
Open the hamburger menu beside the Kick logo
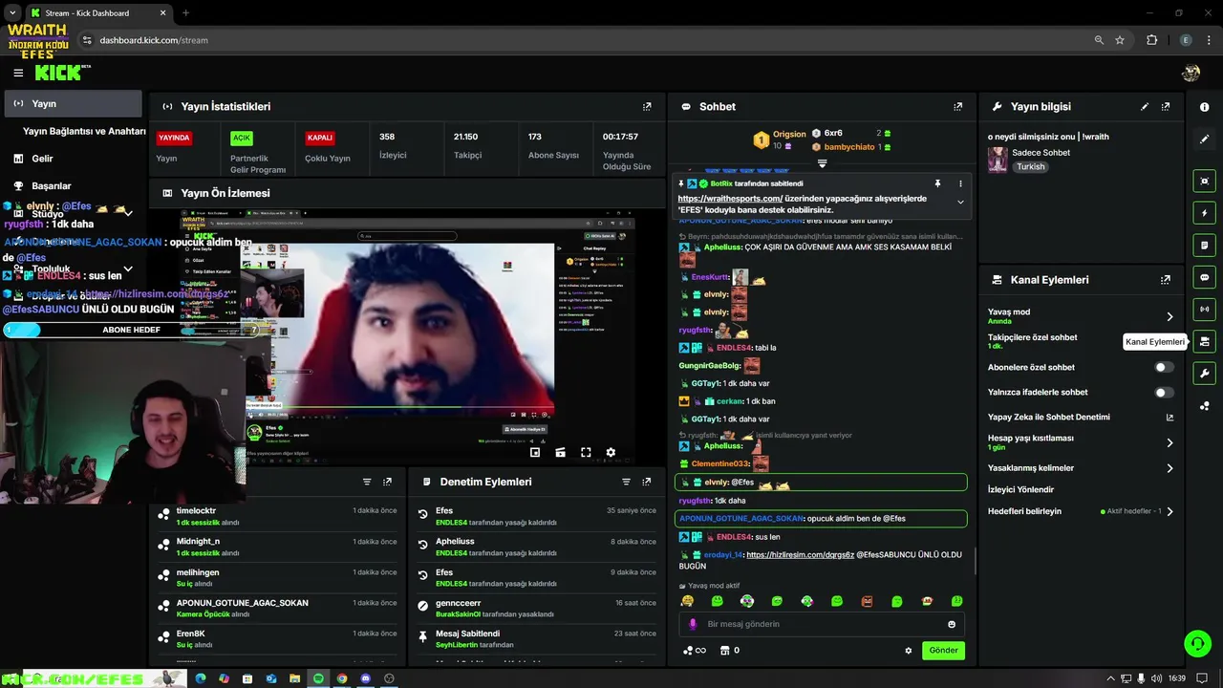click(x=18, y=73)
